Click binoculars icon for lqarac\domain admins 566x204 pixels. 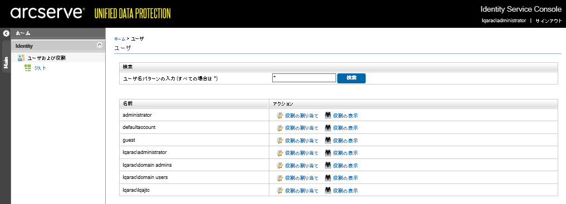coord(328,166)
